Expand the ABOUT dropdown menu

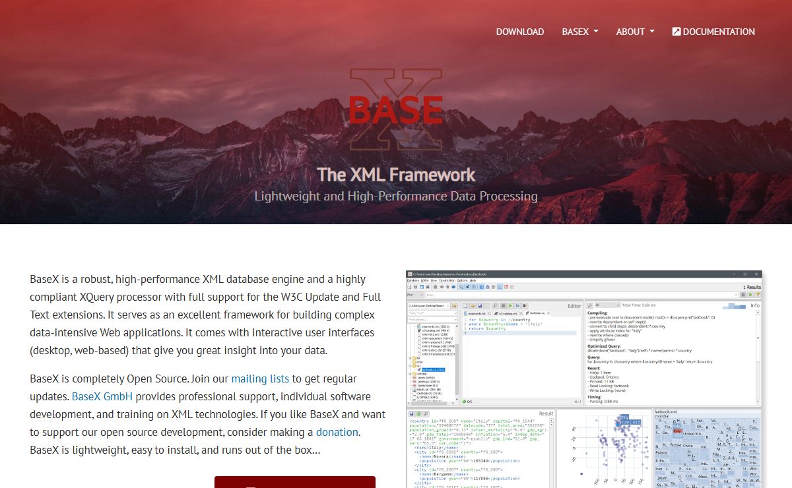(635, 32)
